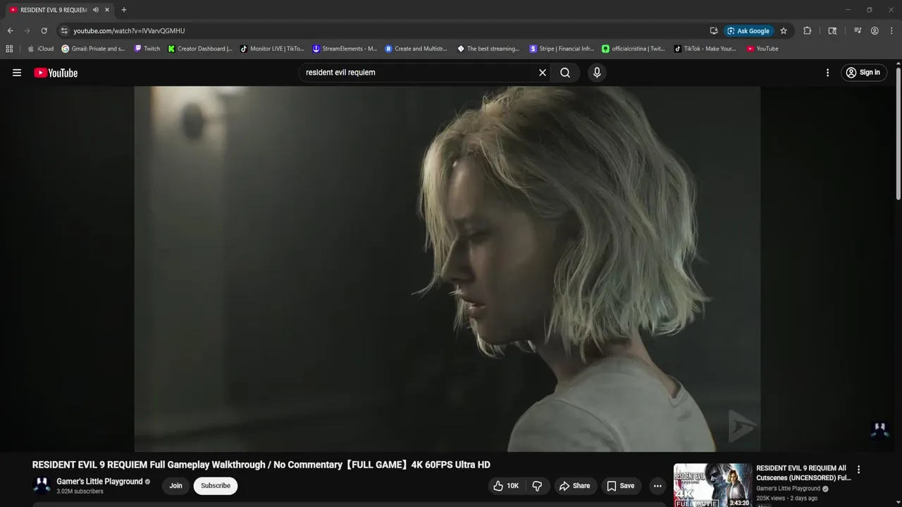This screenshot has width=902, height=507.
Task: Open the officialcristina Twitch bookmark
Action: click(634, 49)
